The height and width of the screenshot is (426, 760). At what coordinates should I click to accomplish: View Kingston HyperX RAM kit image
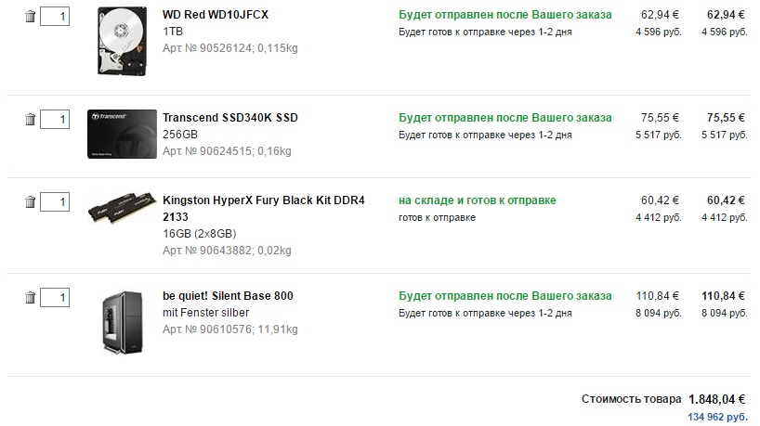121,208
